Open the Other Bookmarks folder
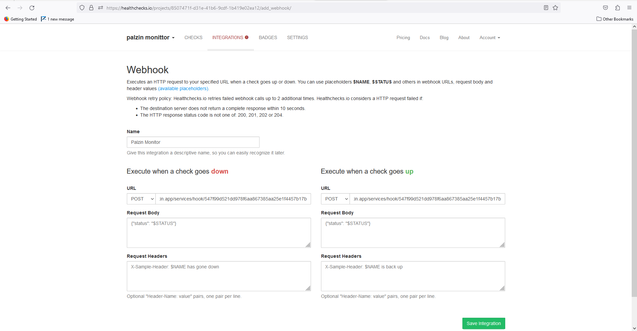 [615, 19]
